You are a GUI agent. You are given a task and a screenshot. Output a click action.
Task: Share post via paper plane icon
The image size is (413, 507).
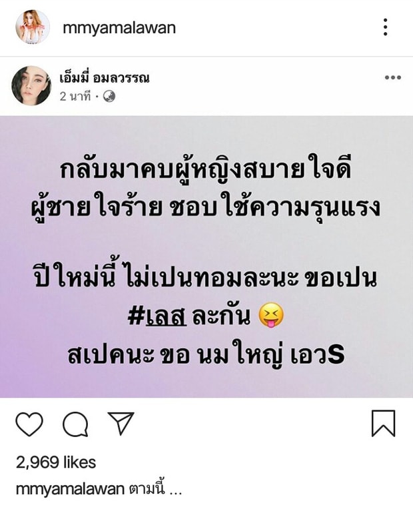tap(121, 423)
